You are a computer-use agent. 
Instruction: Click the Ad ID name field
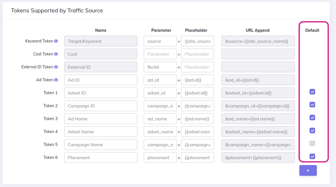(100, 80)
